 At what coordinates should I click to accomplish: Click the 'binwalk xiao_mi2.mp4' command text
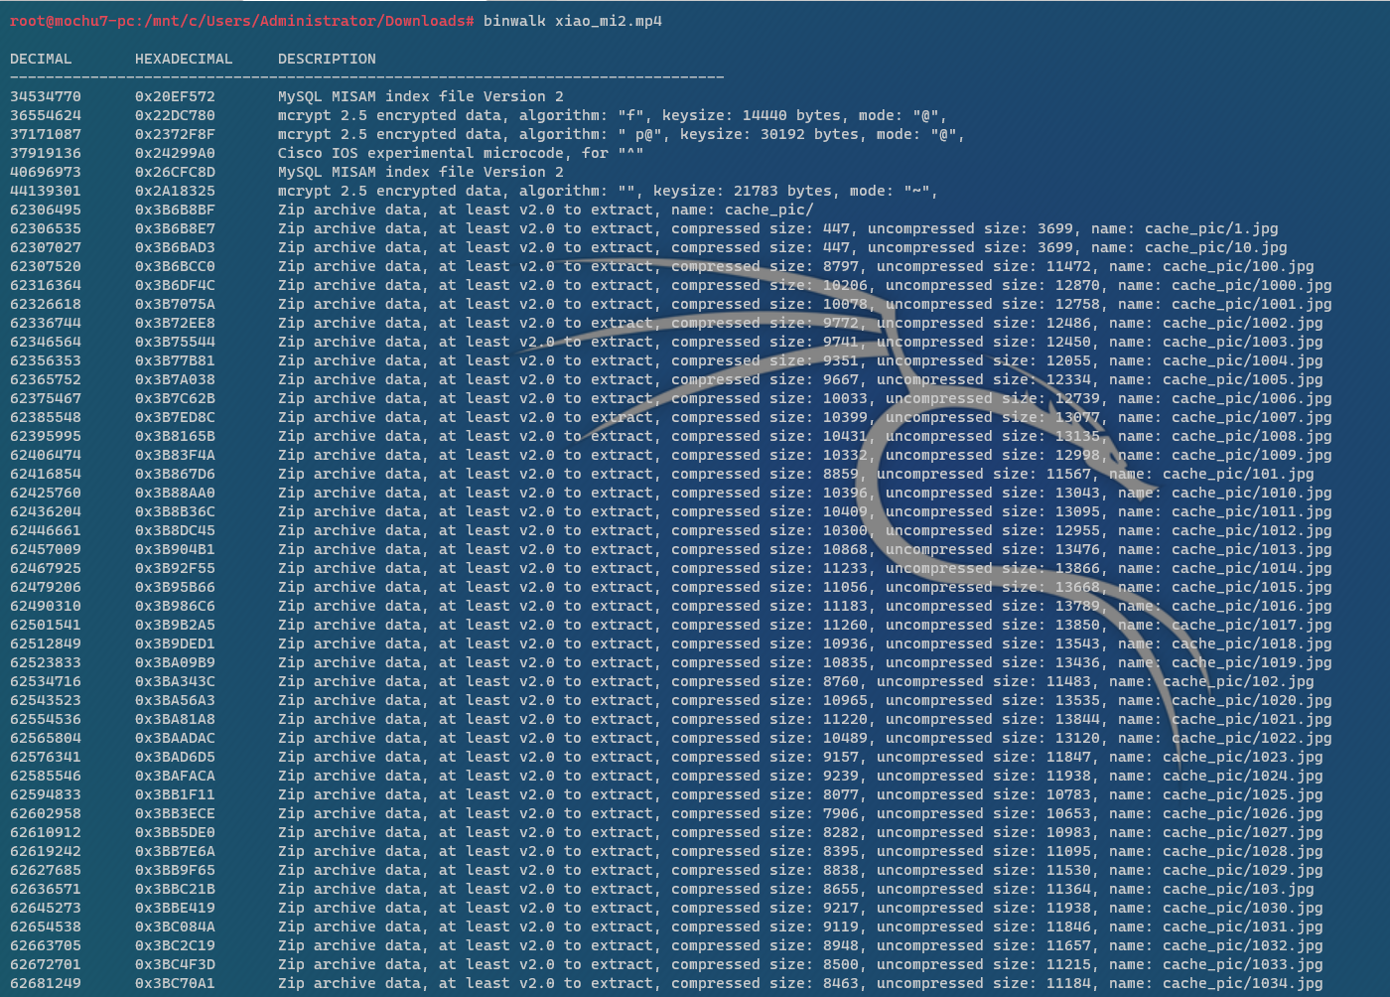573,21
